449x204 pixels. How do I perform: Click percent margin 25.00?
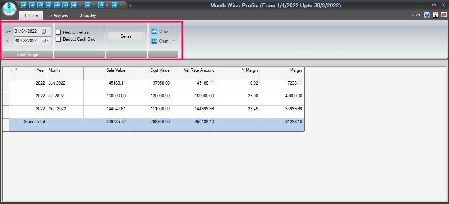238,99
